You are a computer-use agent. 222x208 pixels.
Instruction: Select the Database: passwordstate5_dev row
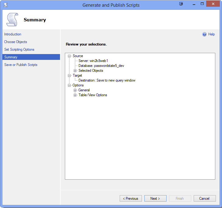[101, 66]
